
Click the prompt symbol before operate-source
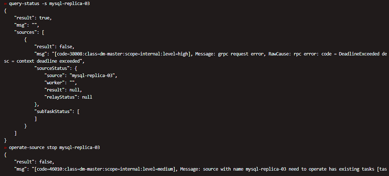coord(5,147)
